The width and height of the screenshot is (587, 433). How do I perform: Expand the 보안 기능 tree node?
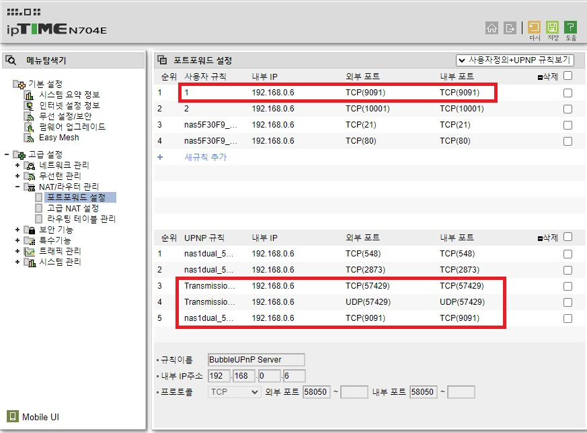pos(17,230)
